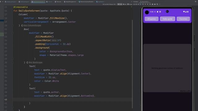Click the DailyQuoteScreen function name

coord(29,11)
